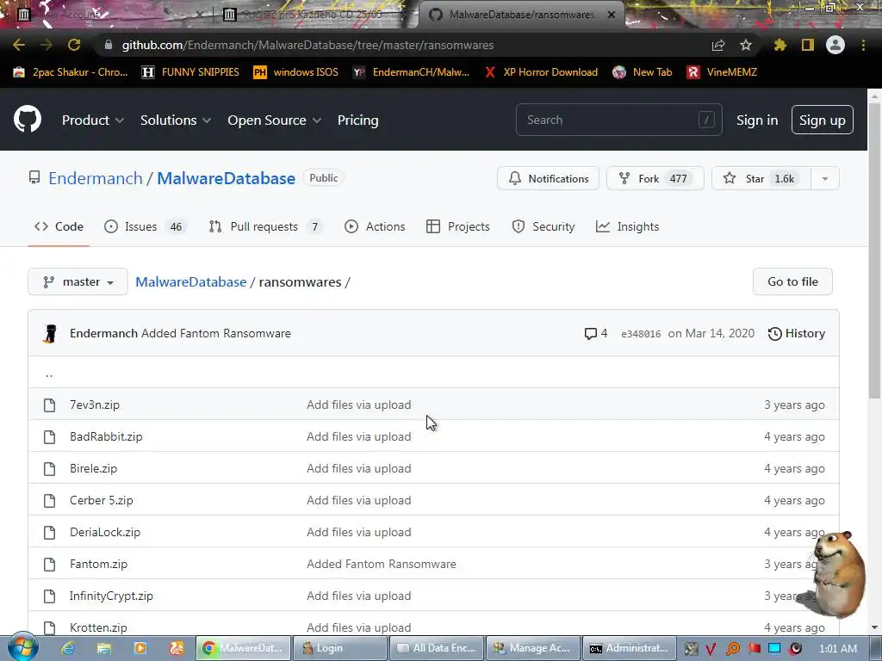Image resolution: width=882 pixels, height=661 pixels.
Task: Focus the GitHub search field
Action: tap(618, 120)
